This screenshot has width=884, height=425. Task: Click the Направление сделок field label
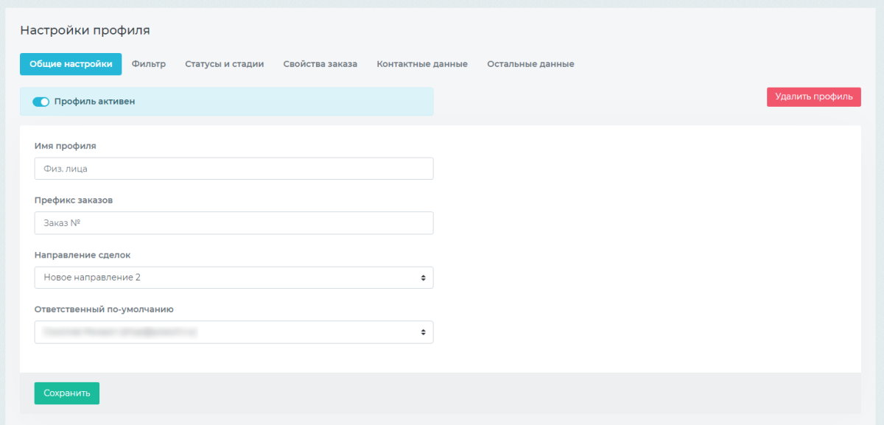coord(83,255)
